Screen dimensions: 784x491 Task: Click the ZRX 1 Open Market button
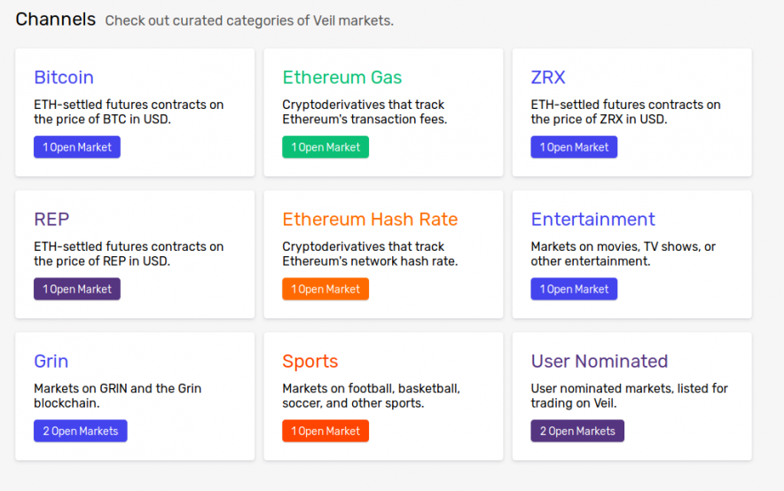point(574,147)
